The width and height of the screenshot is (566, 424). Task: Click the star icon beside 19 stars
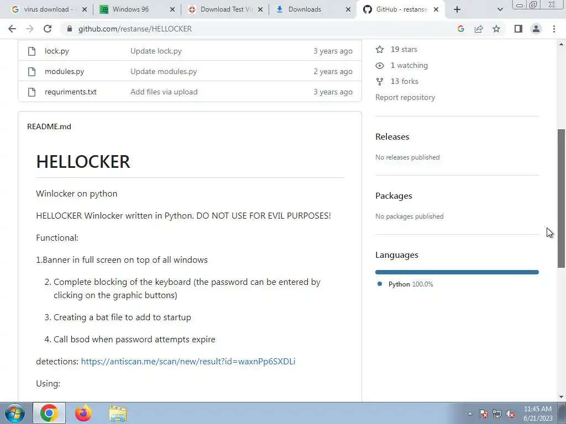(x=380, y=49)
